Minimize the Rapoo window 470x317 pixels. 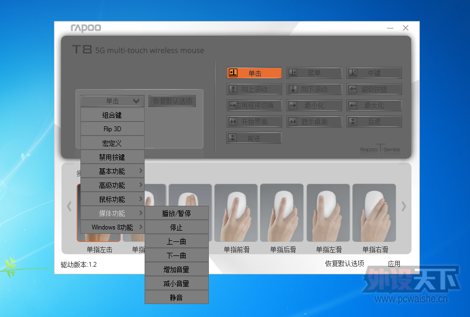pos(390,28)
